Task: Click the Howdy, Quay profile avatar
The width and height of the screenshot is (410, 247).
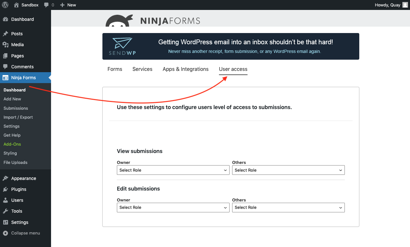Action: coord(405,5)
